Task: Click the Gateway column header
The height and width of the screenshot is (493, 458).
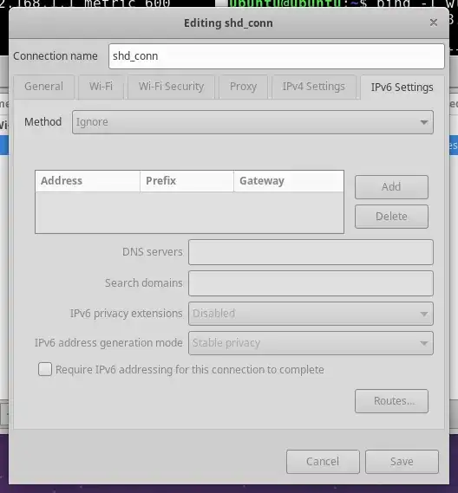Action: point(289,181)
